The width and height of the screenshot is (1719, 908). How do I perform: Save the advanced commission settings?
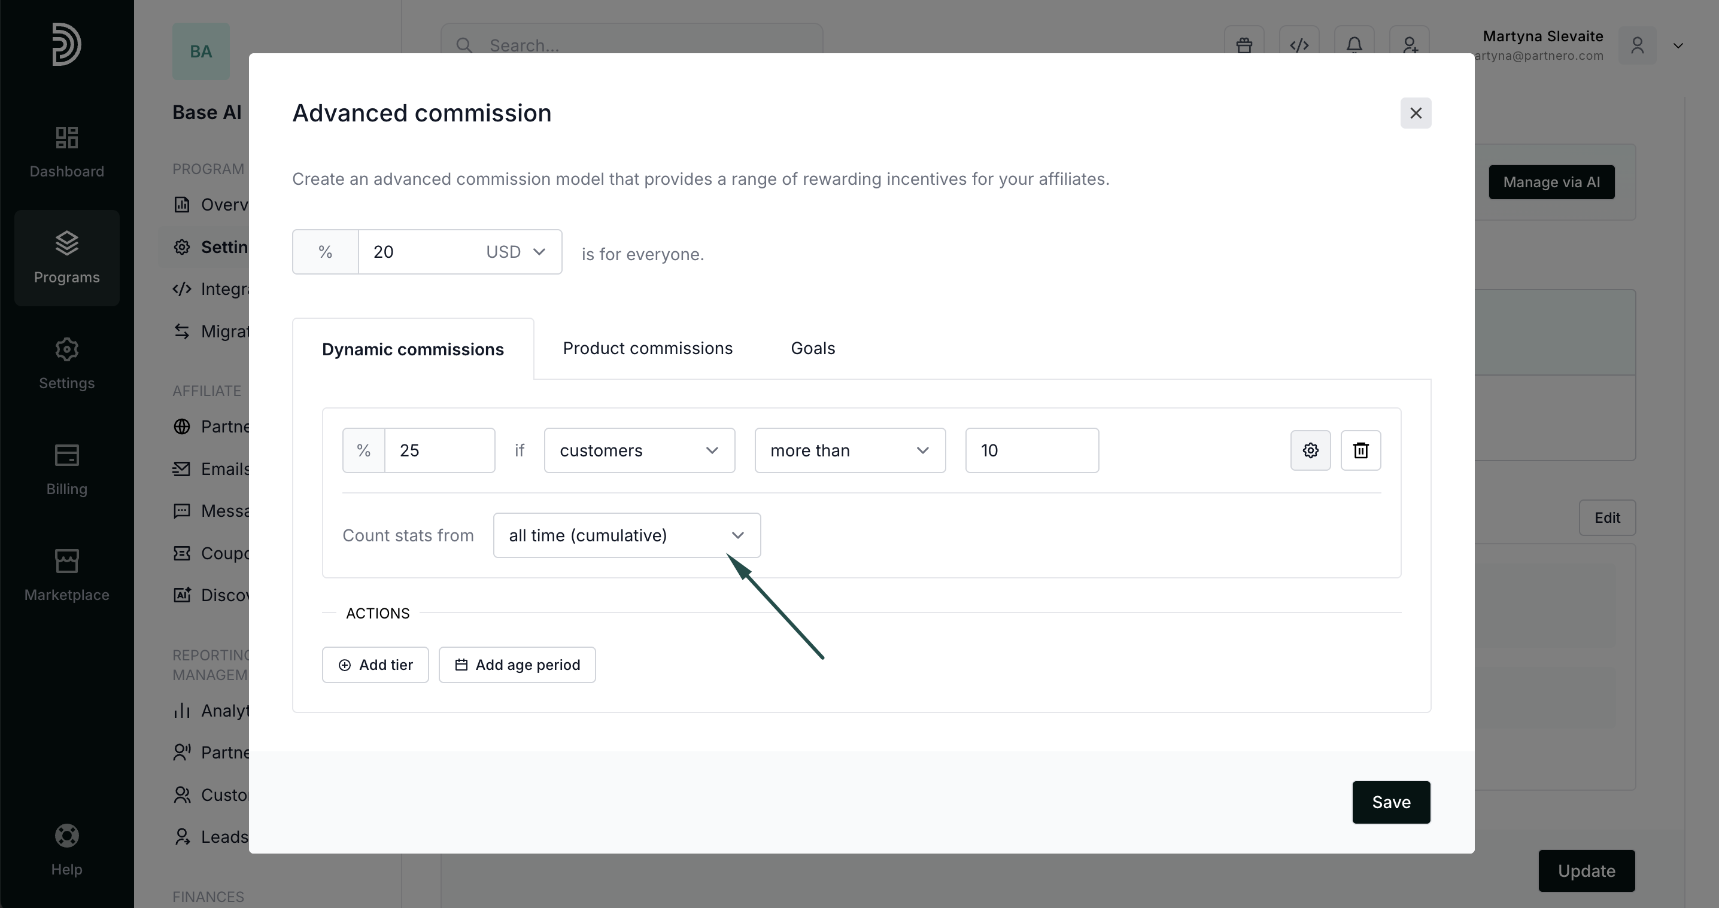tap(1390, 802)
